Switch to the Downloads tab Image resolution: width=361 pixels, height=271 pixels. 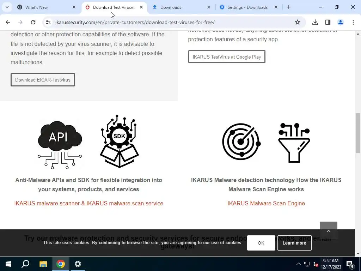[181, 7]
